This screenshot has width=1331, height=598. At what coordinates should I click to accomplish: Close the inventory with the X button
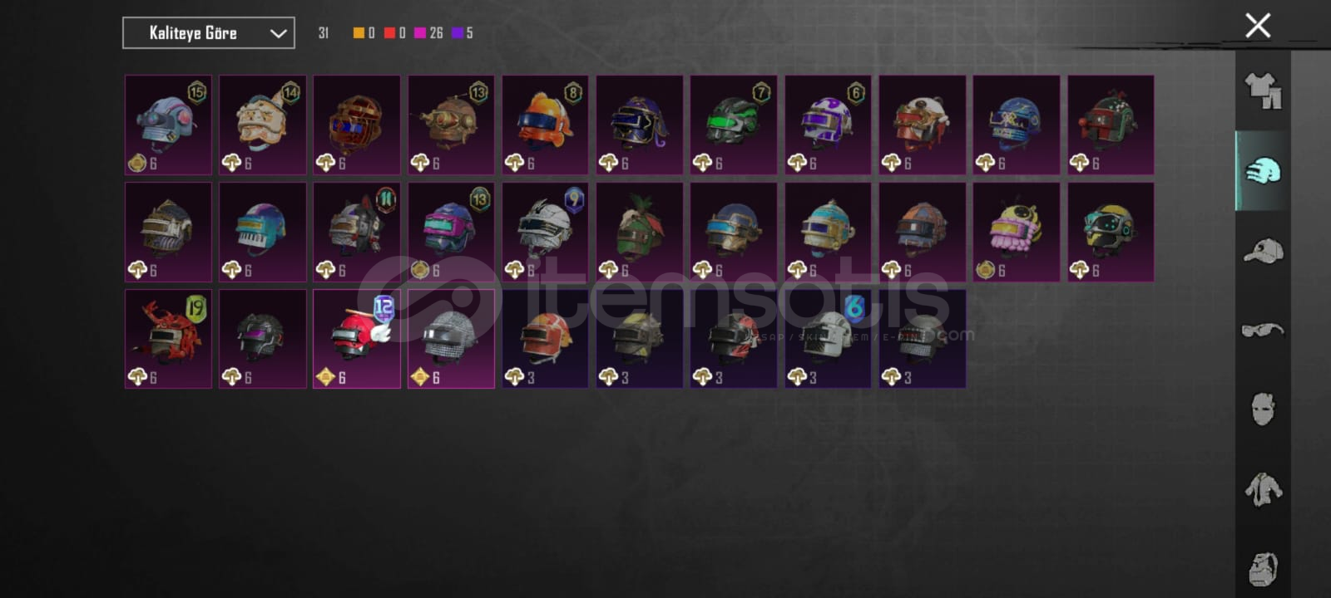click(x=1258, y=26)
